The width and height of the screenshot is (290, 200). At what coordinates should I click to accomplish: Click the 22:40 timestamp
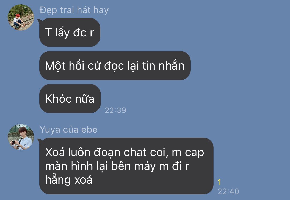tap(228, 192)
